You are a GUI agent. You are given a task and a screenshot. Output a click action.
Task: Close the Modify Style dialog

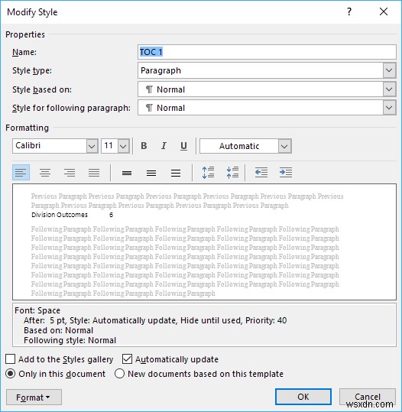coord(384,11)
